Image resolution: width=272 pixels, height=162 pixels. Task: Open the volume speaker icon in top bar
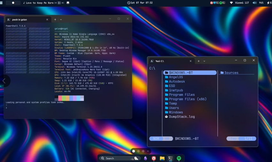click(x=254, y=3)
